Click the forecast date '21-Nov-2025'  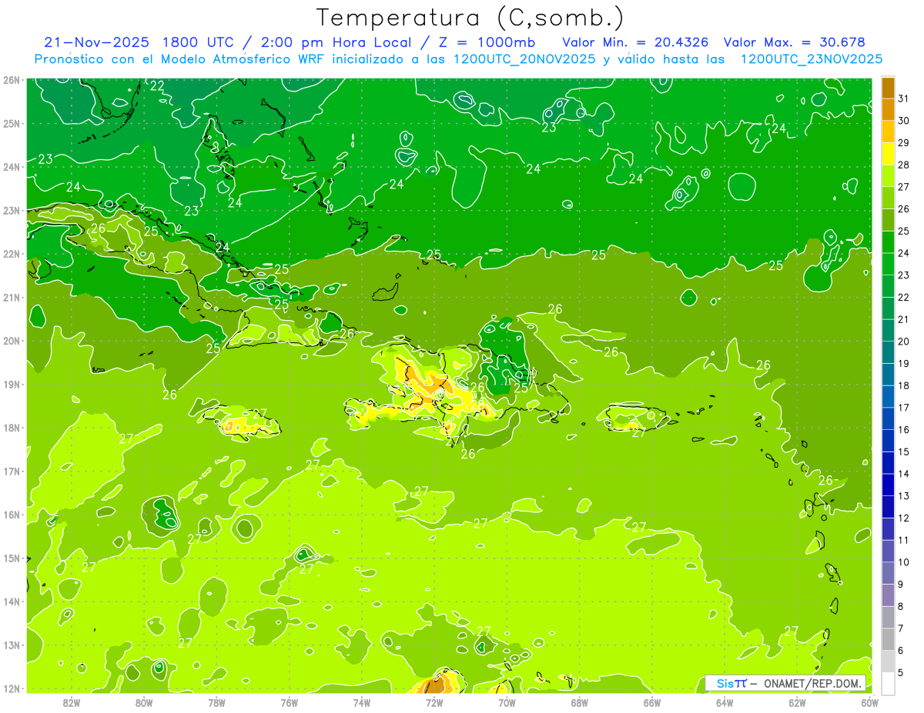(x=98, y=42)
